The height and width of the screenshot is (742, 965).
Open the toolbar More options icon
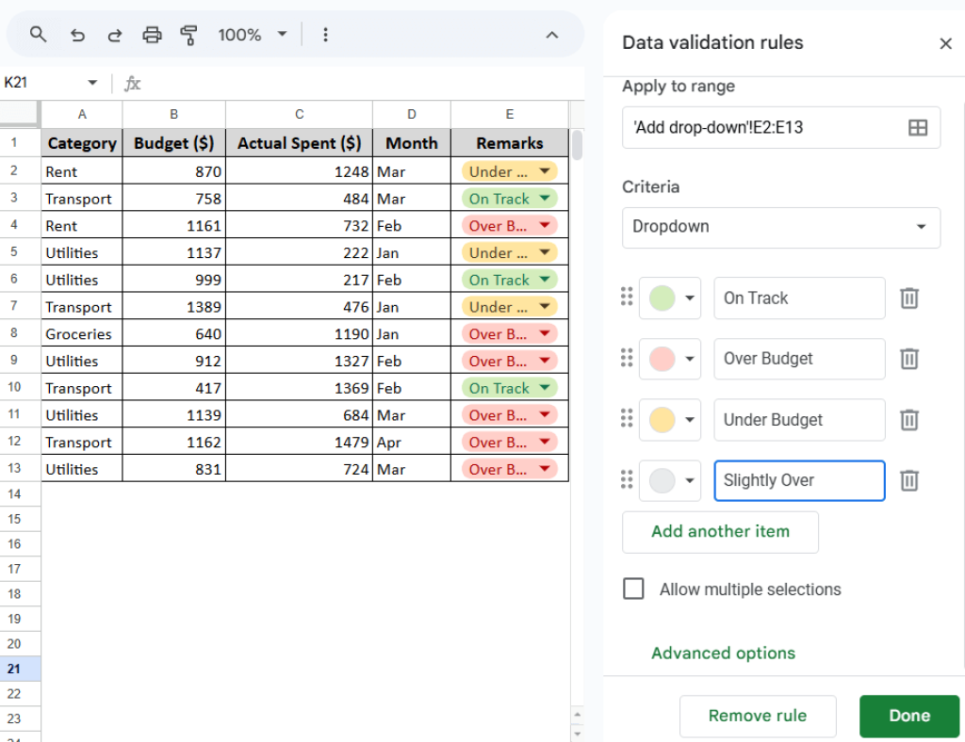(x=325, y=34)
